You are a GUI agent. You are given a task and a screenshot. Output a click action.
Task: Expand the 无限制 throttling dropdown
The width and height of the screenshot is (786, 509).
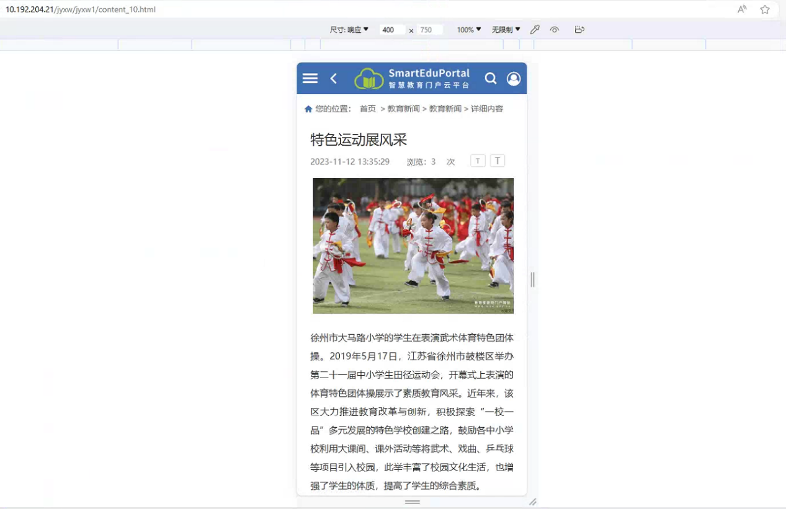click(x=506, y=30)
